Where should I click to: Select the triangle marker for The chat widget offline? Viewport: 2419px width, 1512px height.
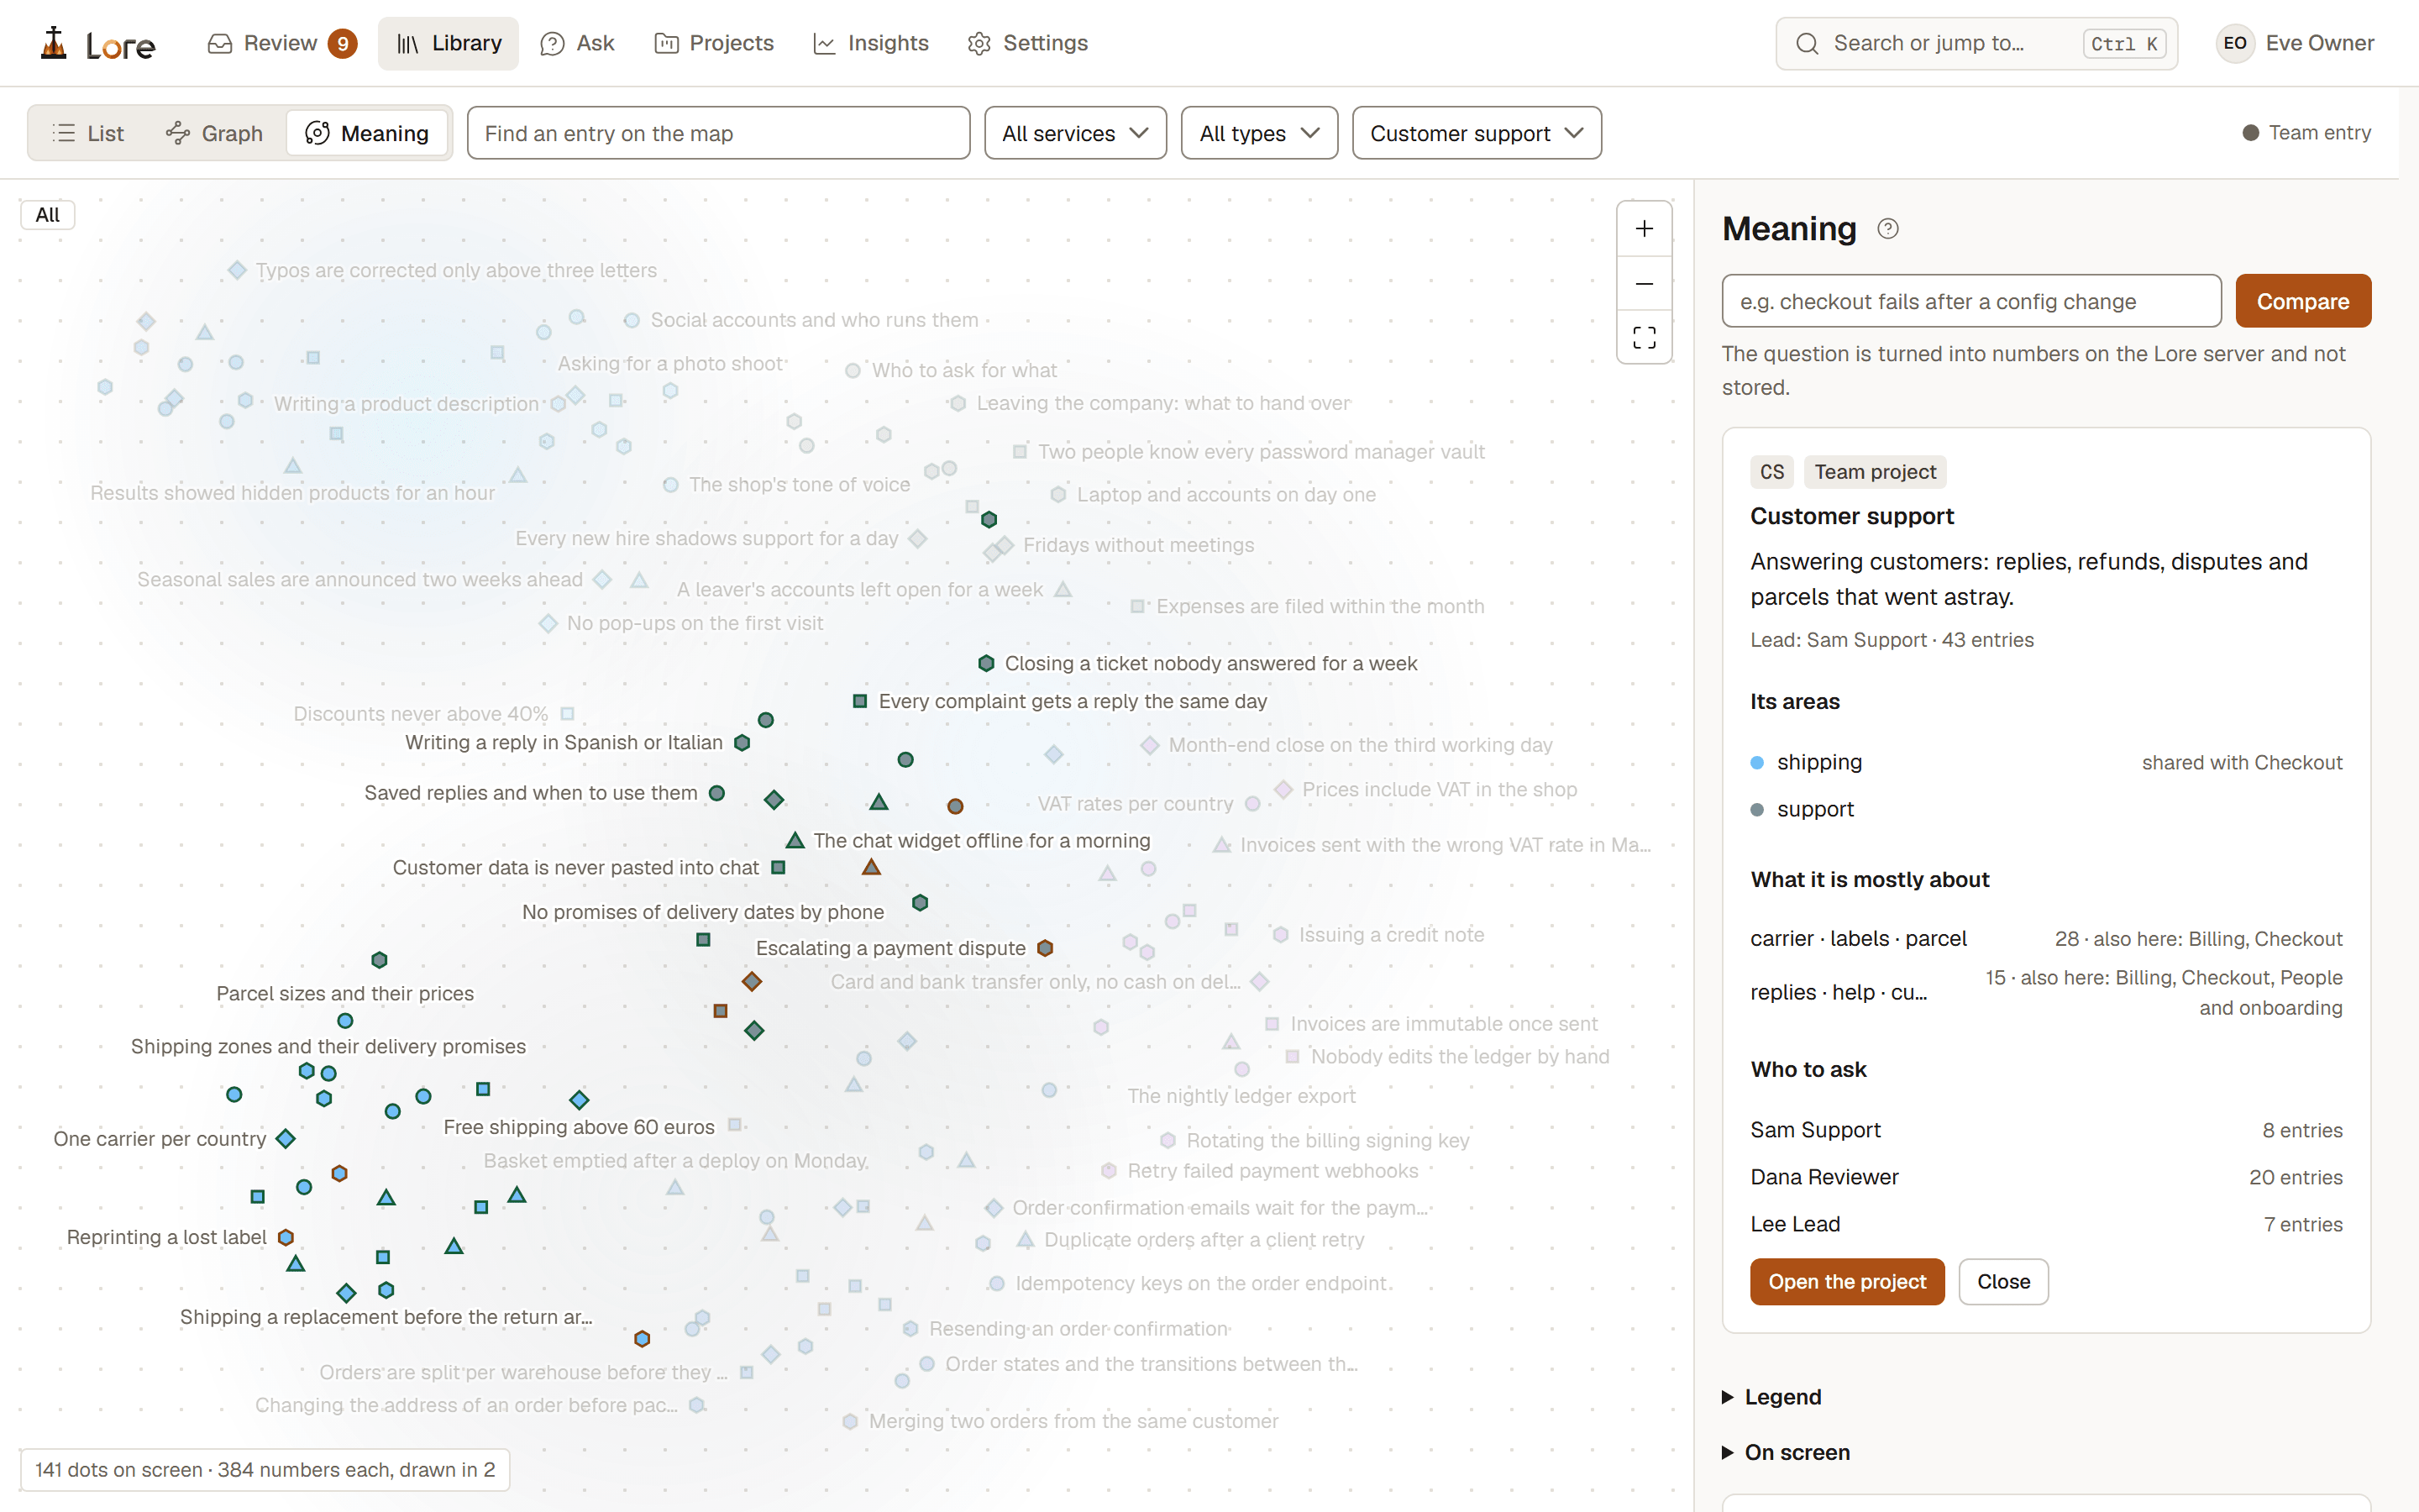click(795, 841)
